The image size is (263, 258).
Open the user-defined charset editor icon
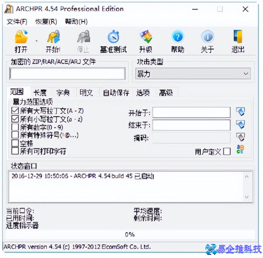pyautogui.click(x=240, y=150)
